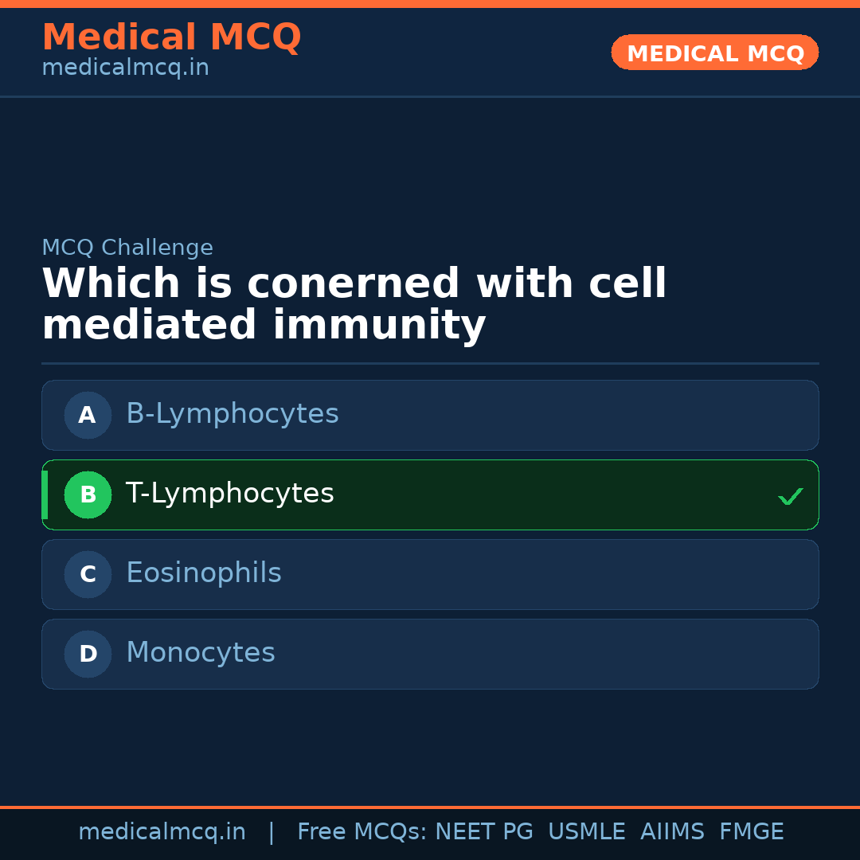Select the B-Lymphocytes answer text
The image size is (860, 860).
233,414
